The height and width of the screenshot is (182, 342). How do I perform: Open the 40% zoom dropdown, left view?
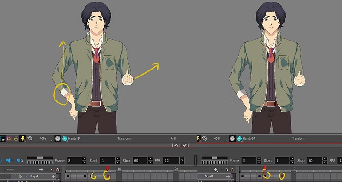pos(45,139)
